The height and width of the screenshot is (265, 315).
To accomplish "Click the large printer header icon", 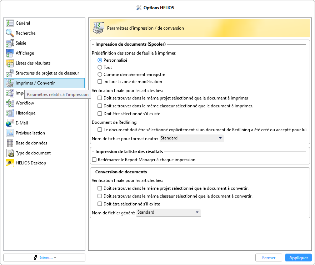I will [x=99, y=28].
